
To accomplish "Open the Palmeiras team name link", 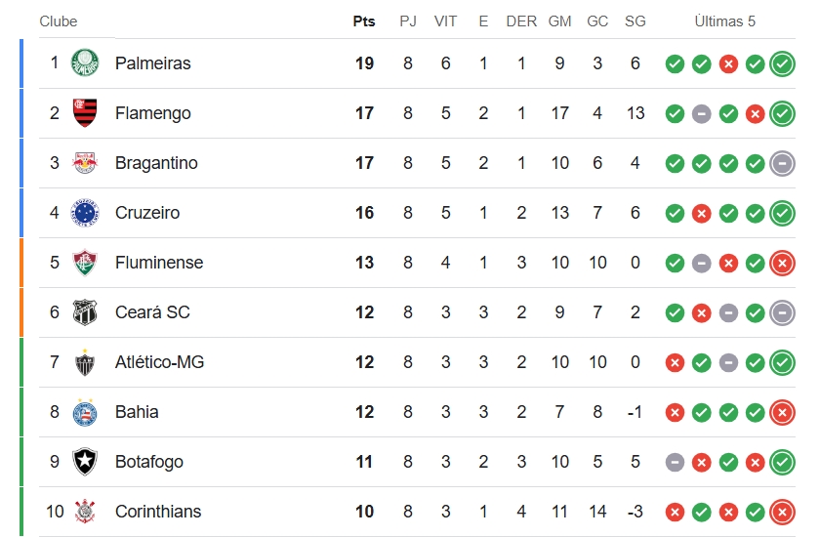I will [x=152, y=63].
